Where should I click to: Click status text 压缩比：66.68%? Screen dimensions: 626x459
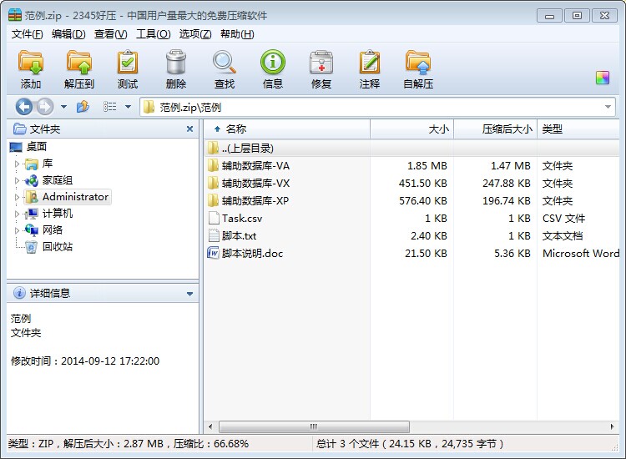pos(211,443)
